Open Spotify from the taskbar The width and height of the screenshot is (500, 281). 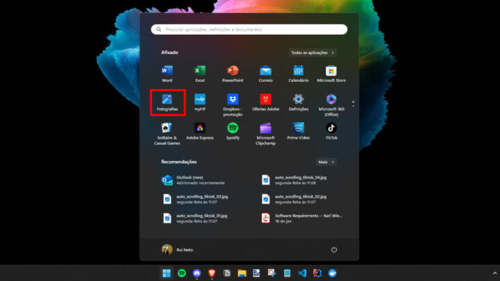click(182, 273)
